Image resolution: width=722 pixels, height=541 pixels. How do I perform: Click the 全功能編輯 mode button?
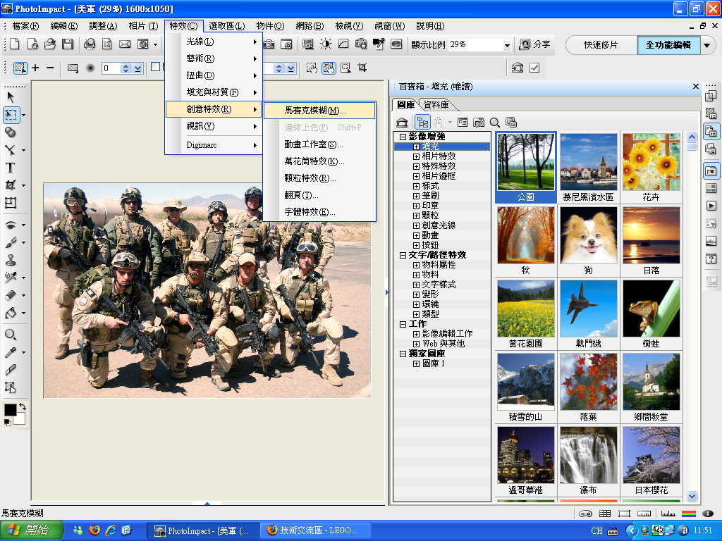pyautogui.click(x=668, y=45)
